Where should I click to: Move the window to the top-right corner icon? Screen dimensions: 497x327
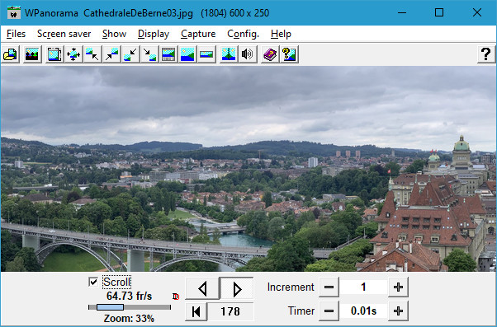click(x=111, y=54)
